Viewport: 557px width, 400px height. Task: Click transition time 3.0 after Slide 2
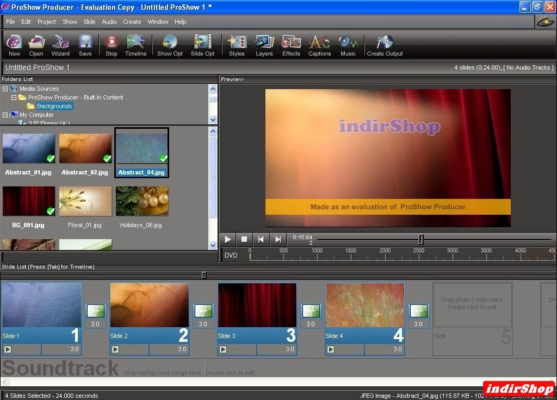(x=203, y=324)
